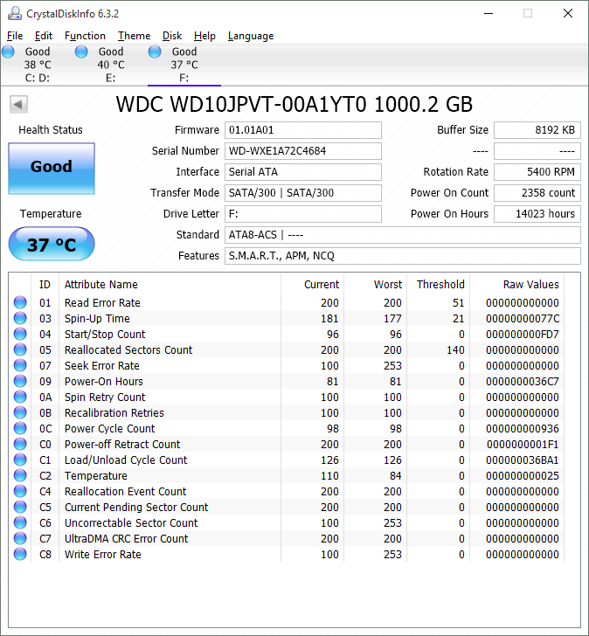Image resolution: width=589 pixels, height=636 pixels.
Task: Click the blue orb beside Power-On Hours
Action: tap(20, 381)
